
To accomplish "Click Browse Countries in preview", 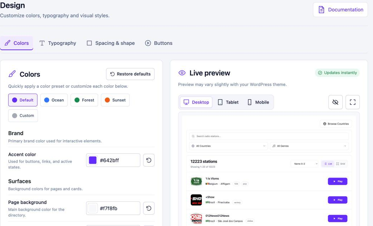I will click(336, 124).
